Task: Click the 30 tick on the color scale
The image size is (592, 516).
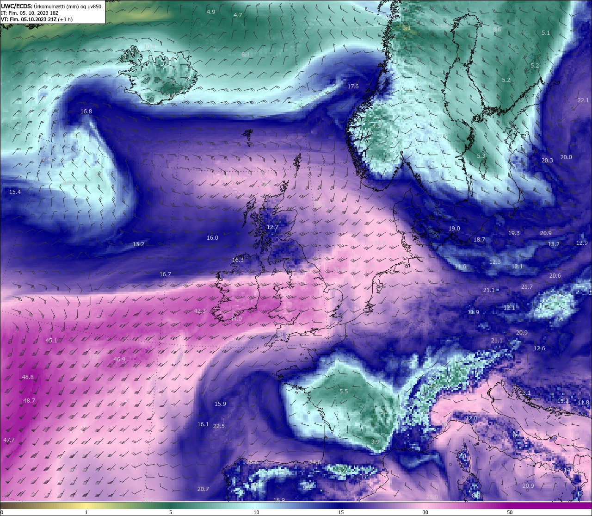Action: point(425,512)
